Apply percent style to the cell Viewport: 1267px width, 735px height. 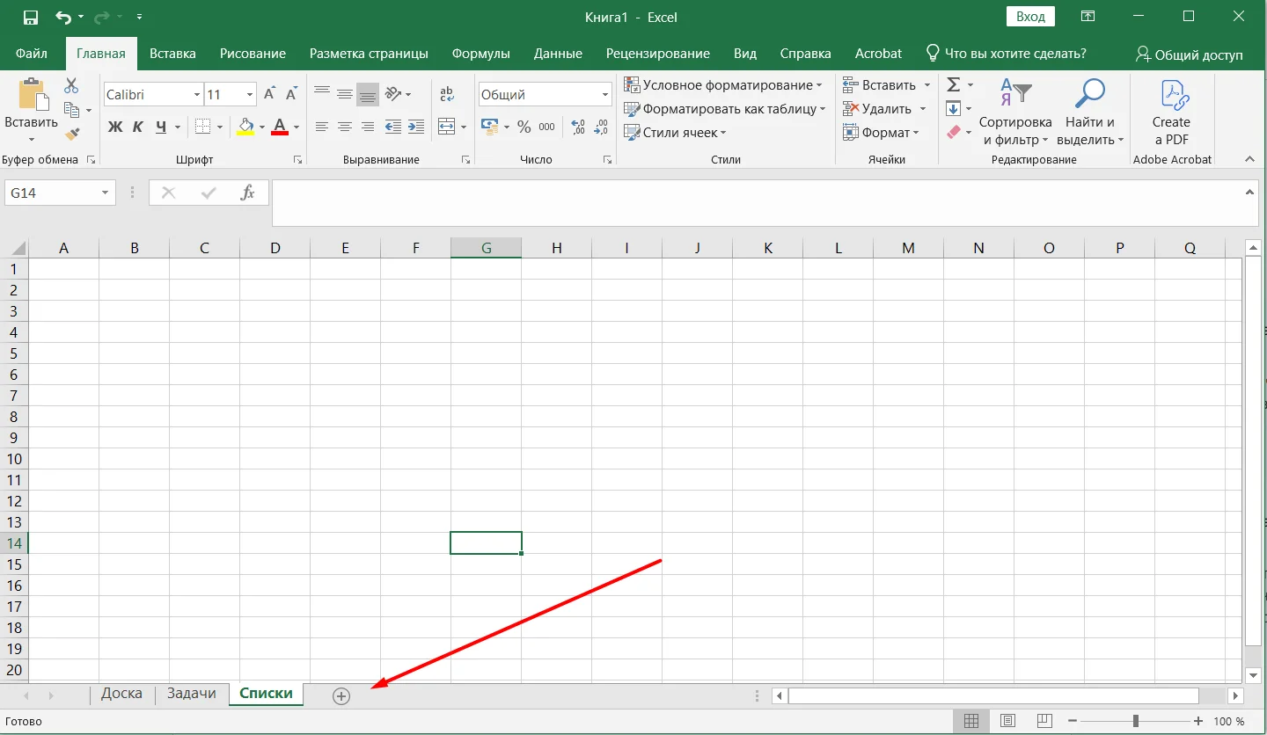tap(524, 127)
